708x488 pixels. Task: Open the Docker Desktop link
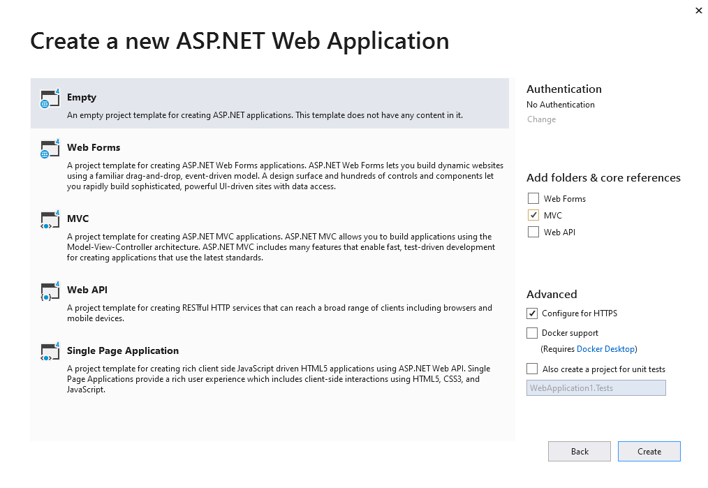(x=605, y=349)
